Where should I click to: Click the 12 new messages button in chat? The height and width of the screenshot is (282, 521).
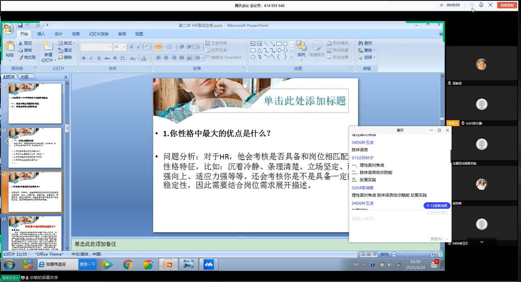(x=437, y=206)
